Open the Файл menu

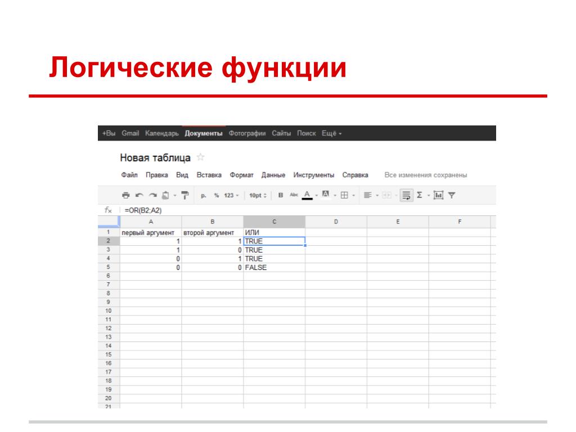(129, 175)
